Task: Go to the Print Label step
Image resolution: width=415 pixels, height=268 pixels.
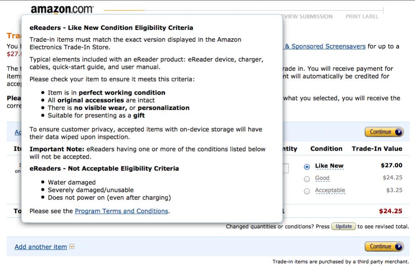Action: click(x=362, y=16)
